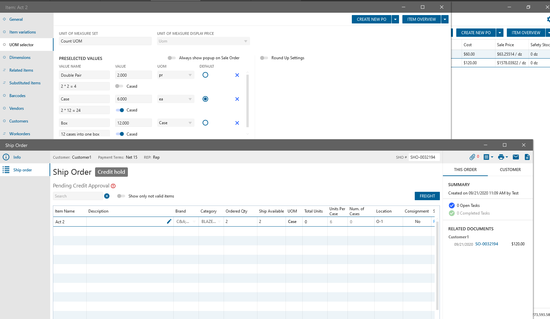Toggle Always show popup on Sale Order
This screenshot has height=319, width=550.
coord(172,58)
